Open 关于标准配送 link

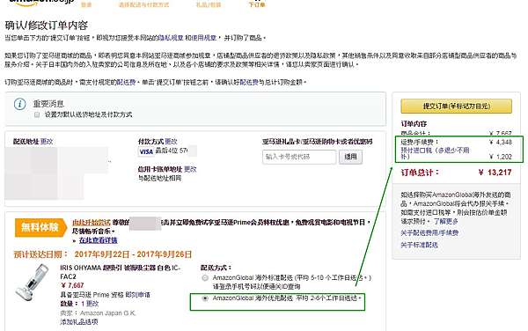click(x=419, y=245)
